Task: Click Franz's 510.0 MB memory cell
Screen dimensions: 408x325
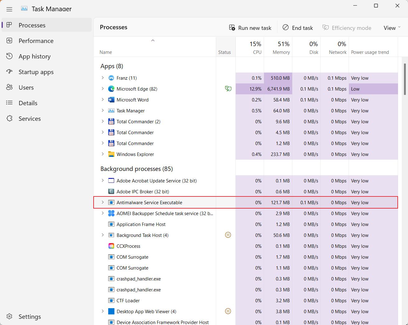Action: click(x=278, y=78)
